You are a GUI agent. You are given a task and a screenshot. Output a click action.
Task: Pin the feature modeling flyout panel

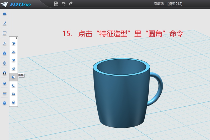coord(16,38)
